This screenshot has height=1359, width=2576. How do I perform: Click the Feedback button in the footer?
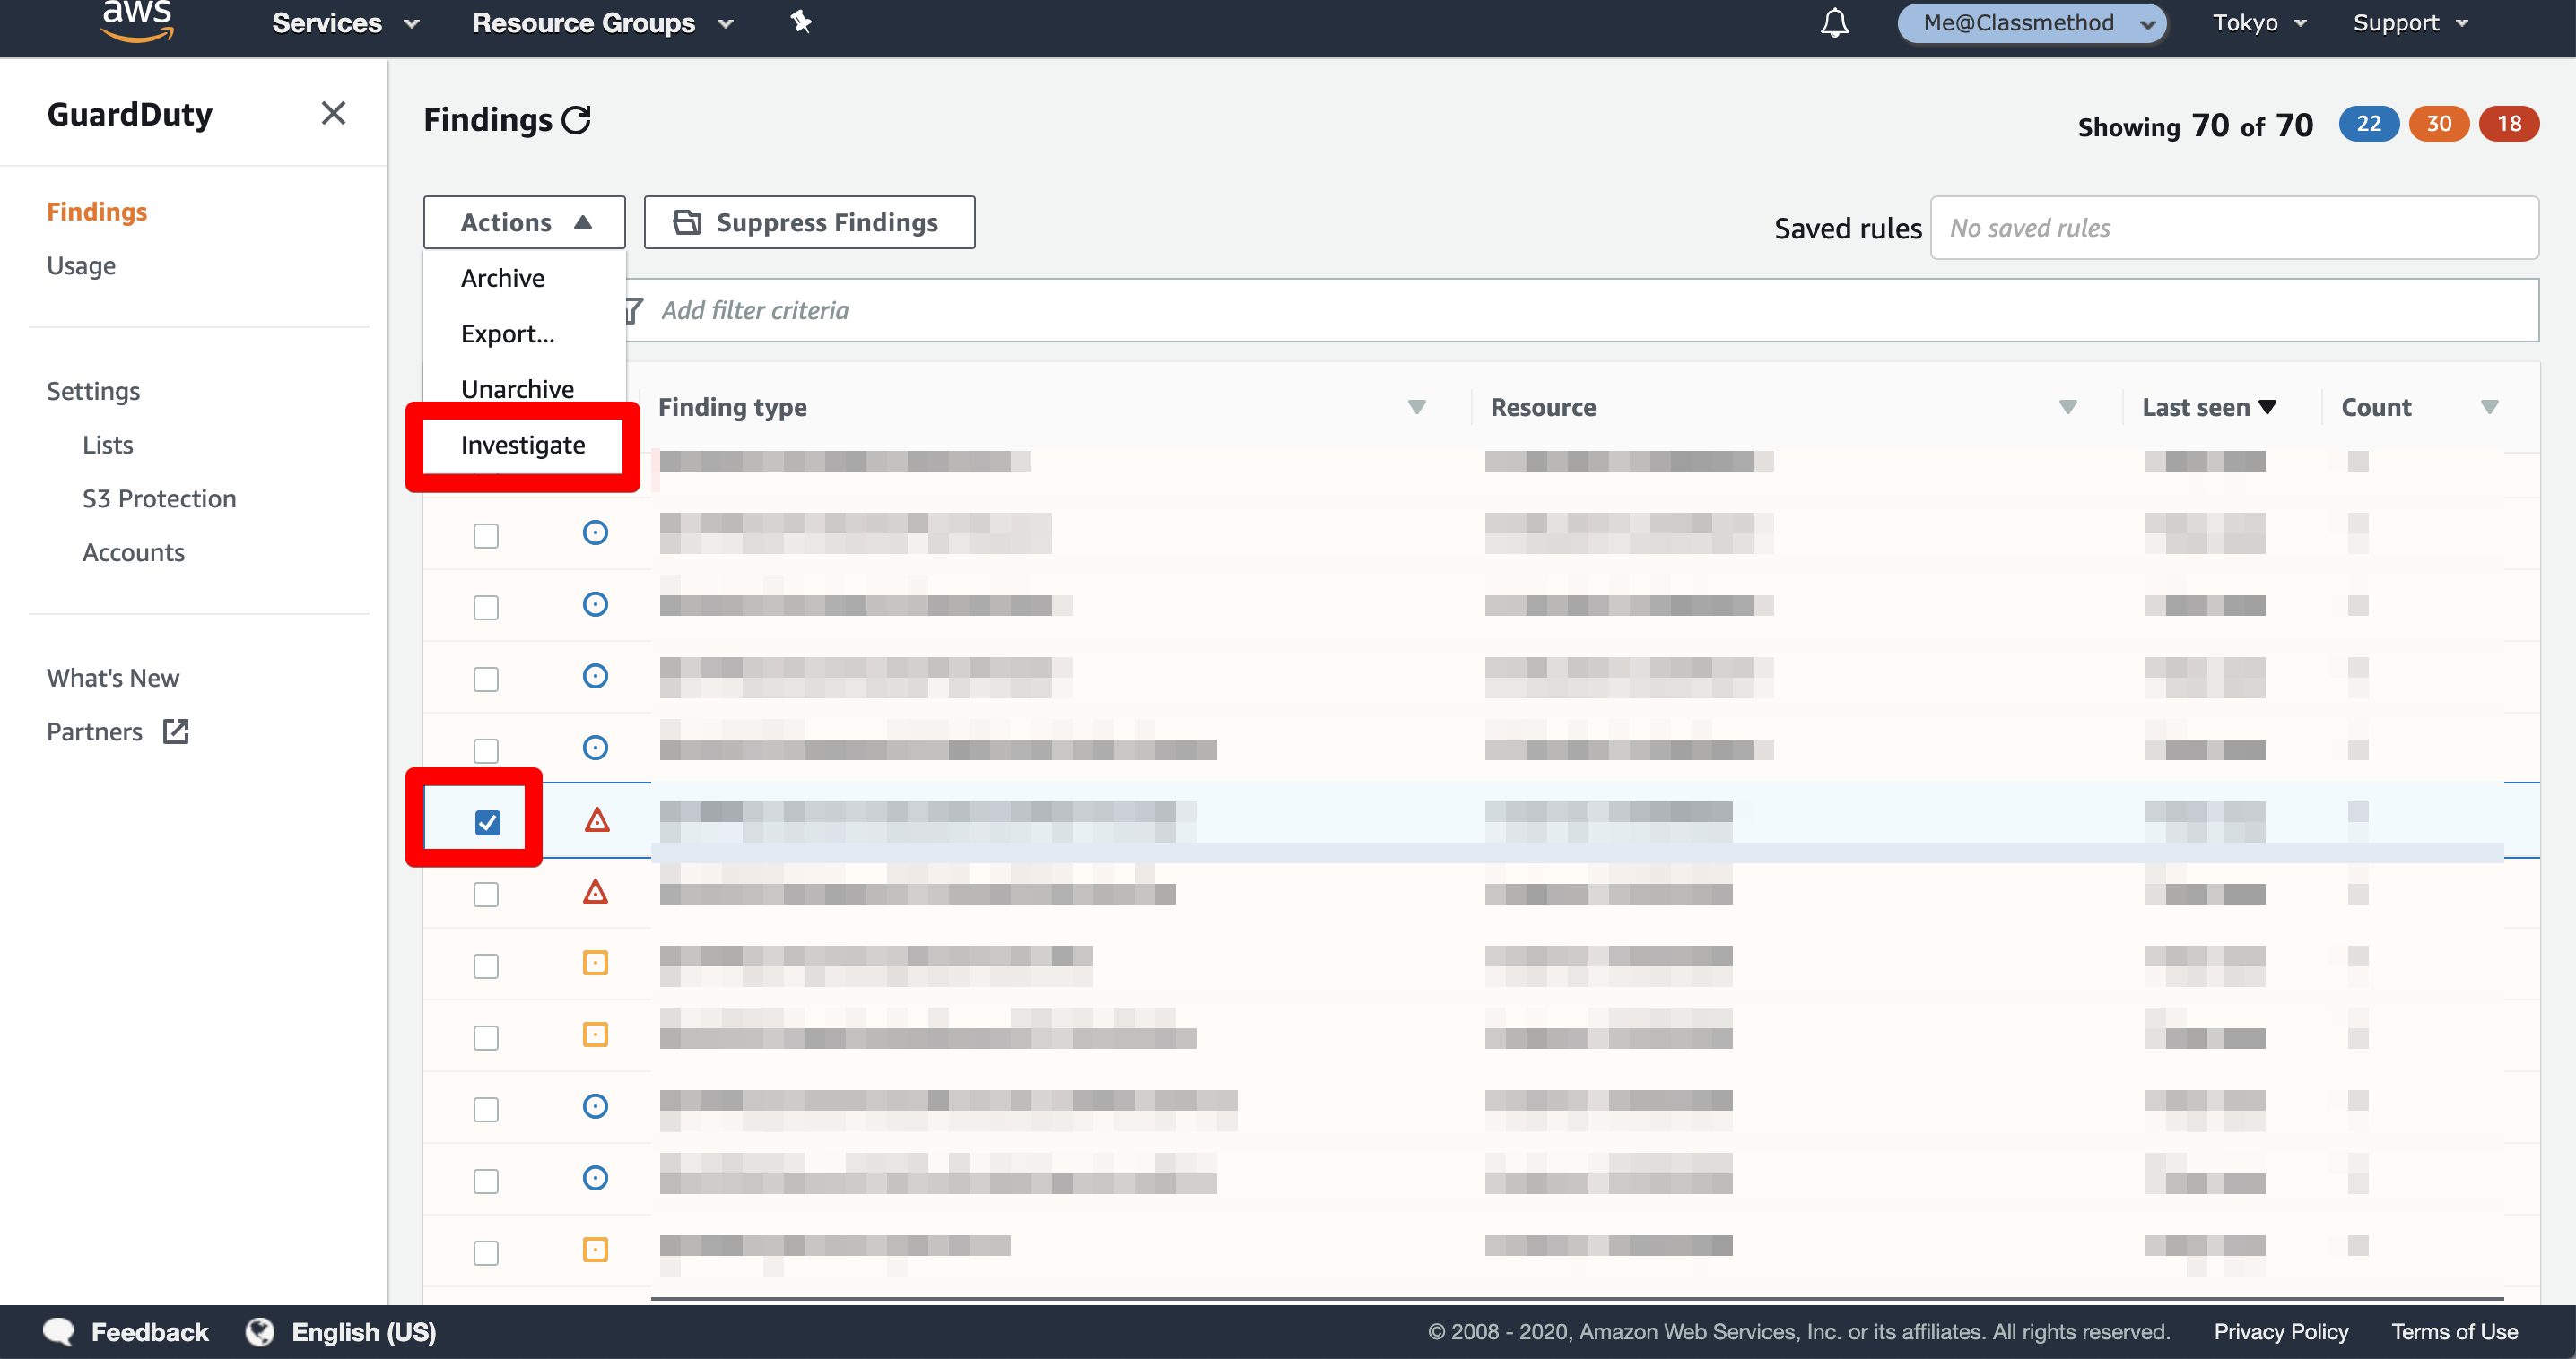point(149,1331)
